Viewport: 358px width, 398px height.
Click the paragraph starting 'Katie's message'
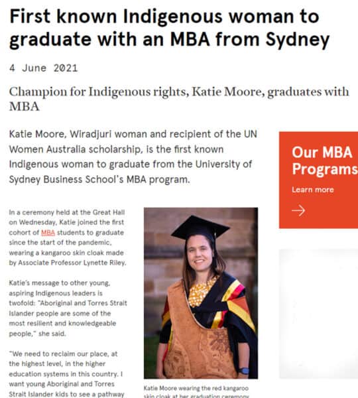click(x=68, y=308)
